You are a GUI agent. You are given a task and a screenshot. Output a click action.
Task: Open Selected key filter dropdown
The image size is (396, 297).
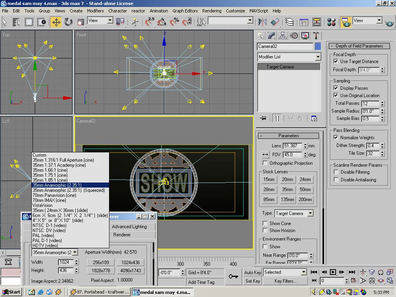tap(285, 272)
